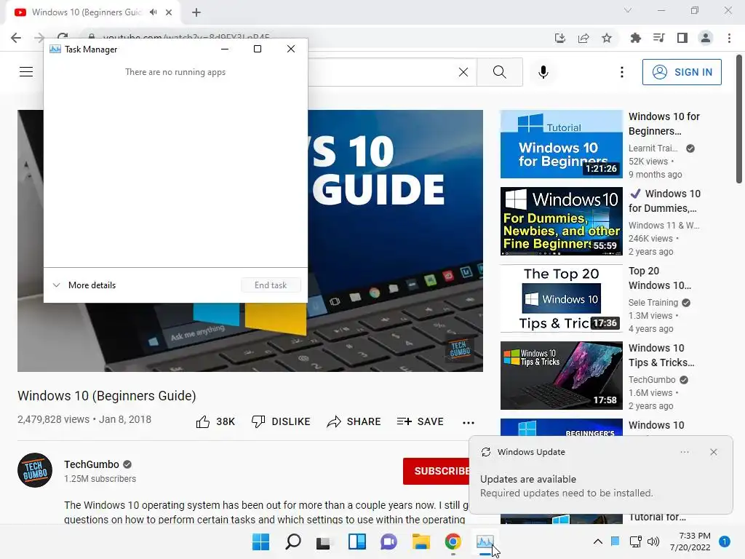Screen dimensions: 745x559
Task: Click the YouTube search magnifier button
Action: tap(499, 72)
